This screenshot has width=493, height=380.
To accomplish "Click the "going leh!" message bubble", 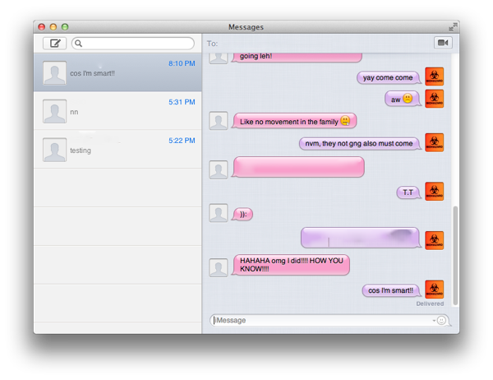I will 297,57.
